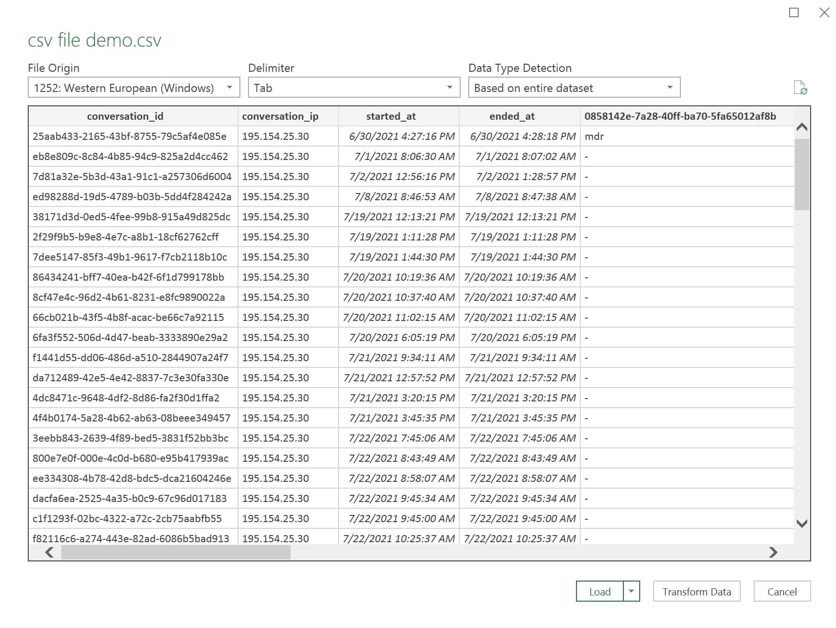
Task: Click the Transform Data button
Action: tap(697, 592)
